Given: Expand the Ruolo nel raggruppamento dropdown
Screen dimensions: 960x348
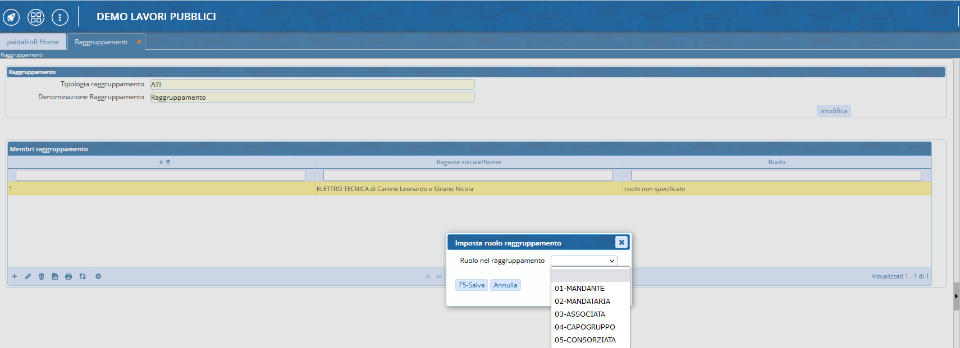Looking at the screenshot, I should [584, 261].
